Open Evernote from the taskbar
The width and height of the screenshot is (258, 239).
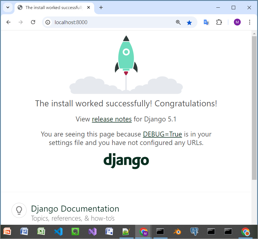pos(75,232)
